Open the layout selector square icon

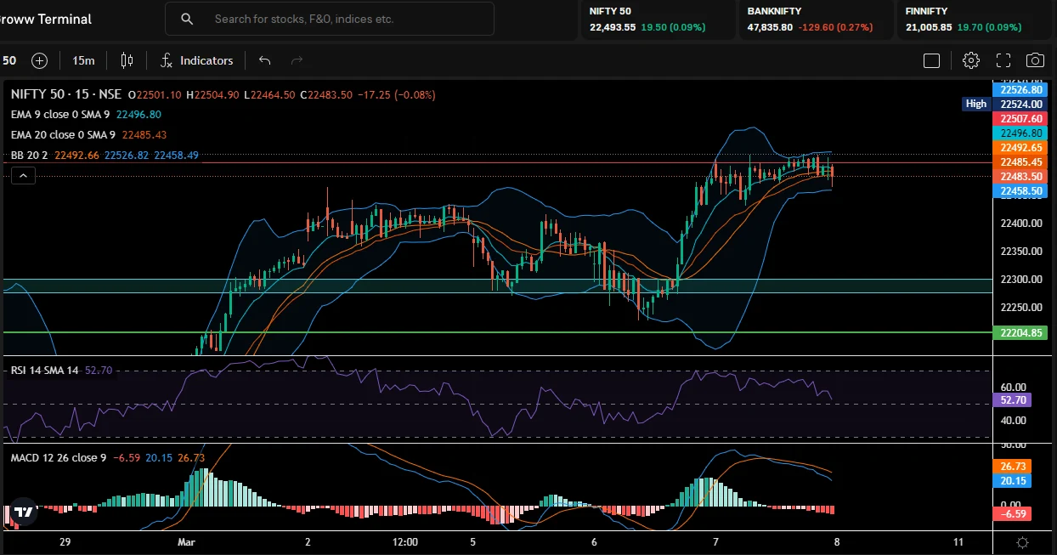[931, 60]
